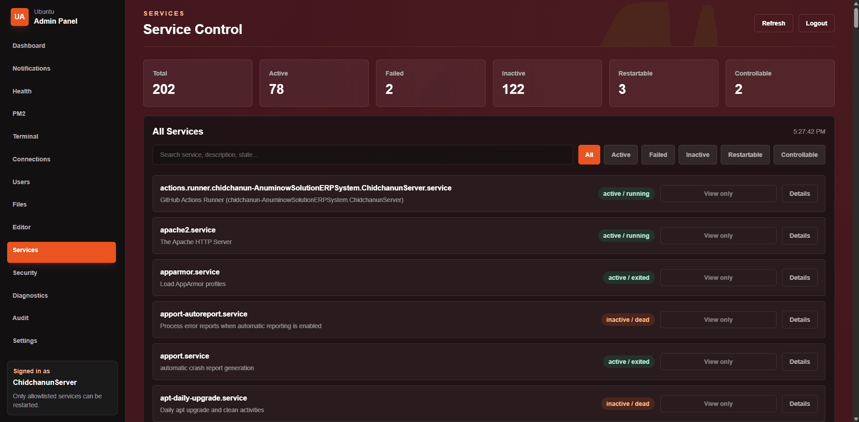Select Services in sidebar

pyautogui.click(x=61, y=252)
